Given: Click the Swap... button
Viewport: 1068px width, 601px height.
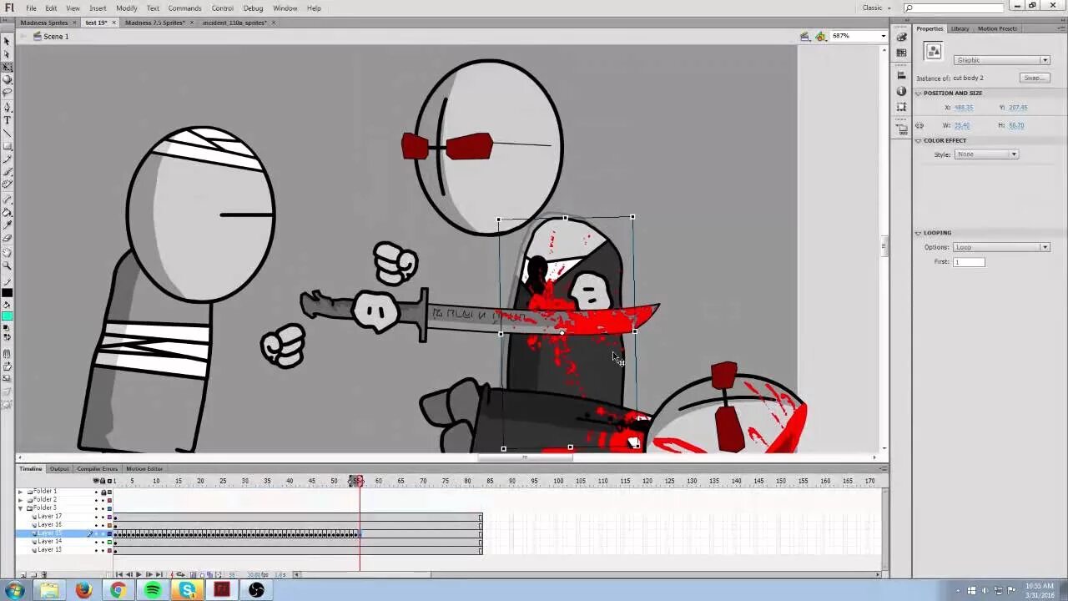Looking at the screenshot, I should click(1034, 78).
